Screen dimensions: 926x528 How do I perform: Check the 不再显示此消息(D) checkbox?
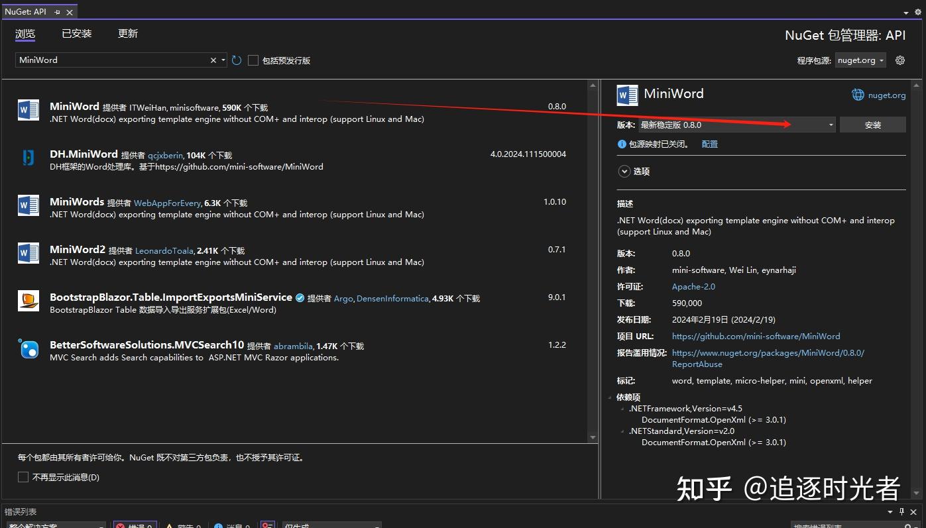(23, 477)
